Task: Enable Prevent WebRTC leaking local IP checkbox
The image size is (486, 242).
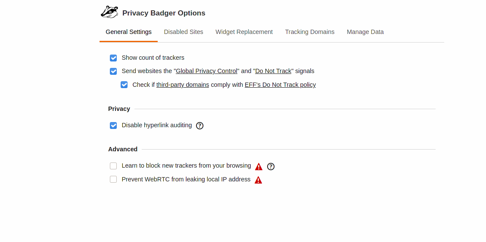Action: [x=113, y=179]
